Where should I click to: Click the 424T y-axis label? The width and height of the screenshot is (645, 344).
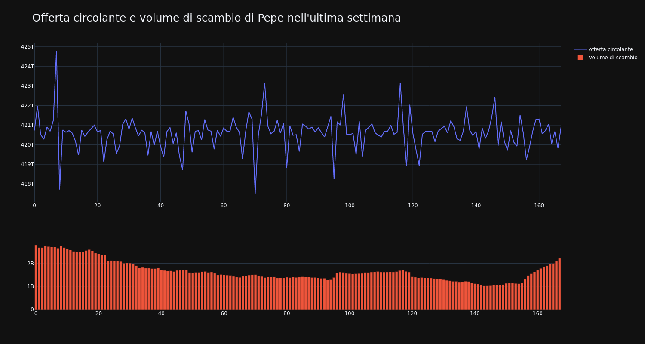coord(27,66)
